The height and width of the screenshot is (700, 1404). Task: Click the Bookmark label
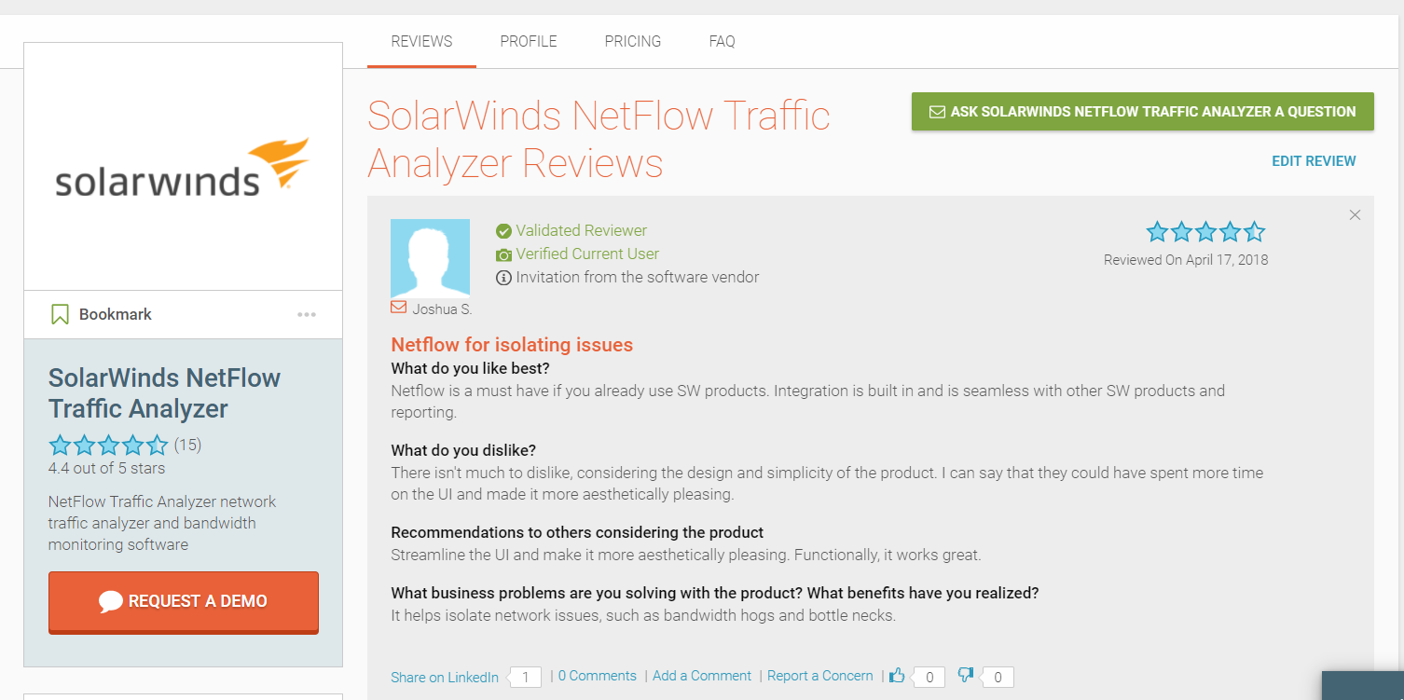pos(116,314)
